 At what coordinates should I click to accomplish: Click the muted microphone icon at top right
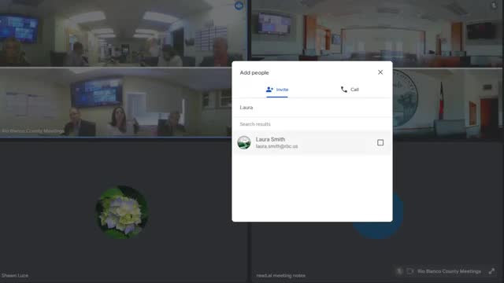[x=494, y=6]
